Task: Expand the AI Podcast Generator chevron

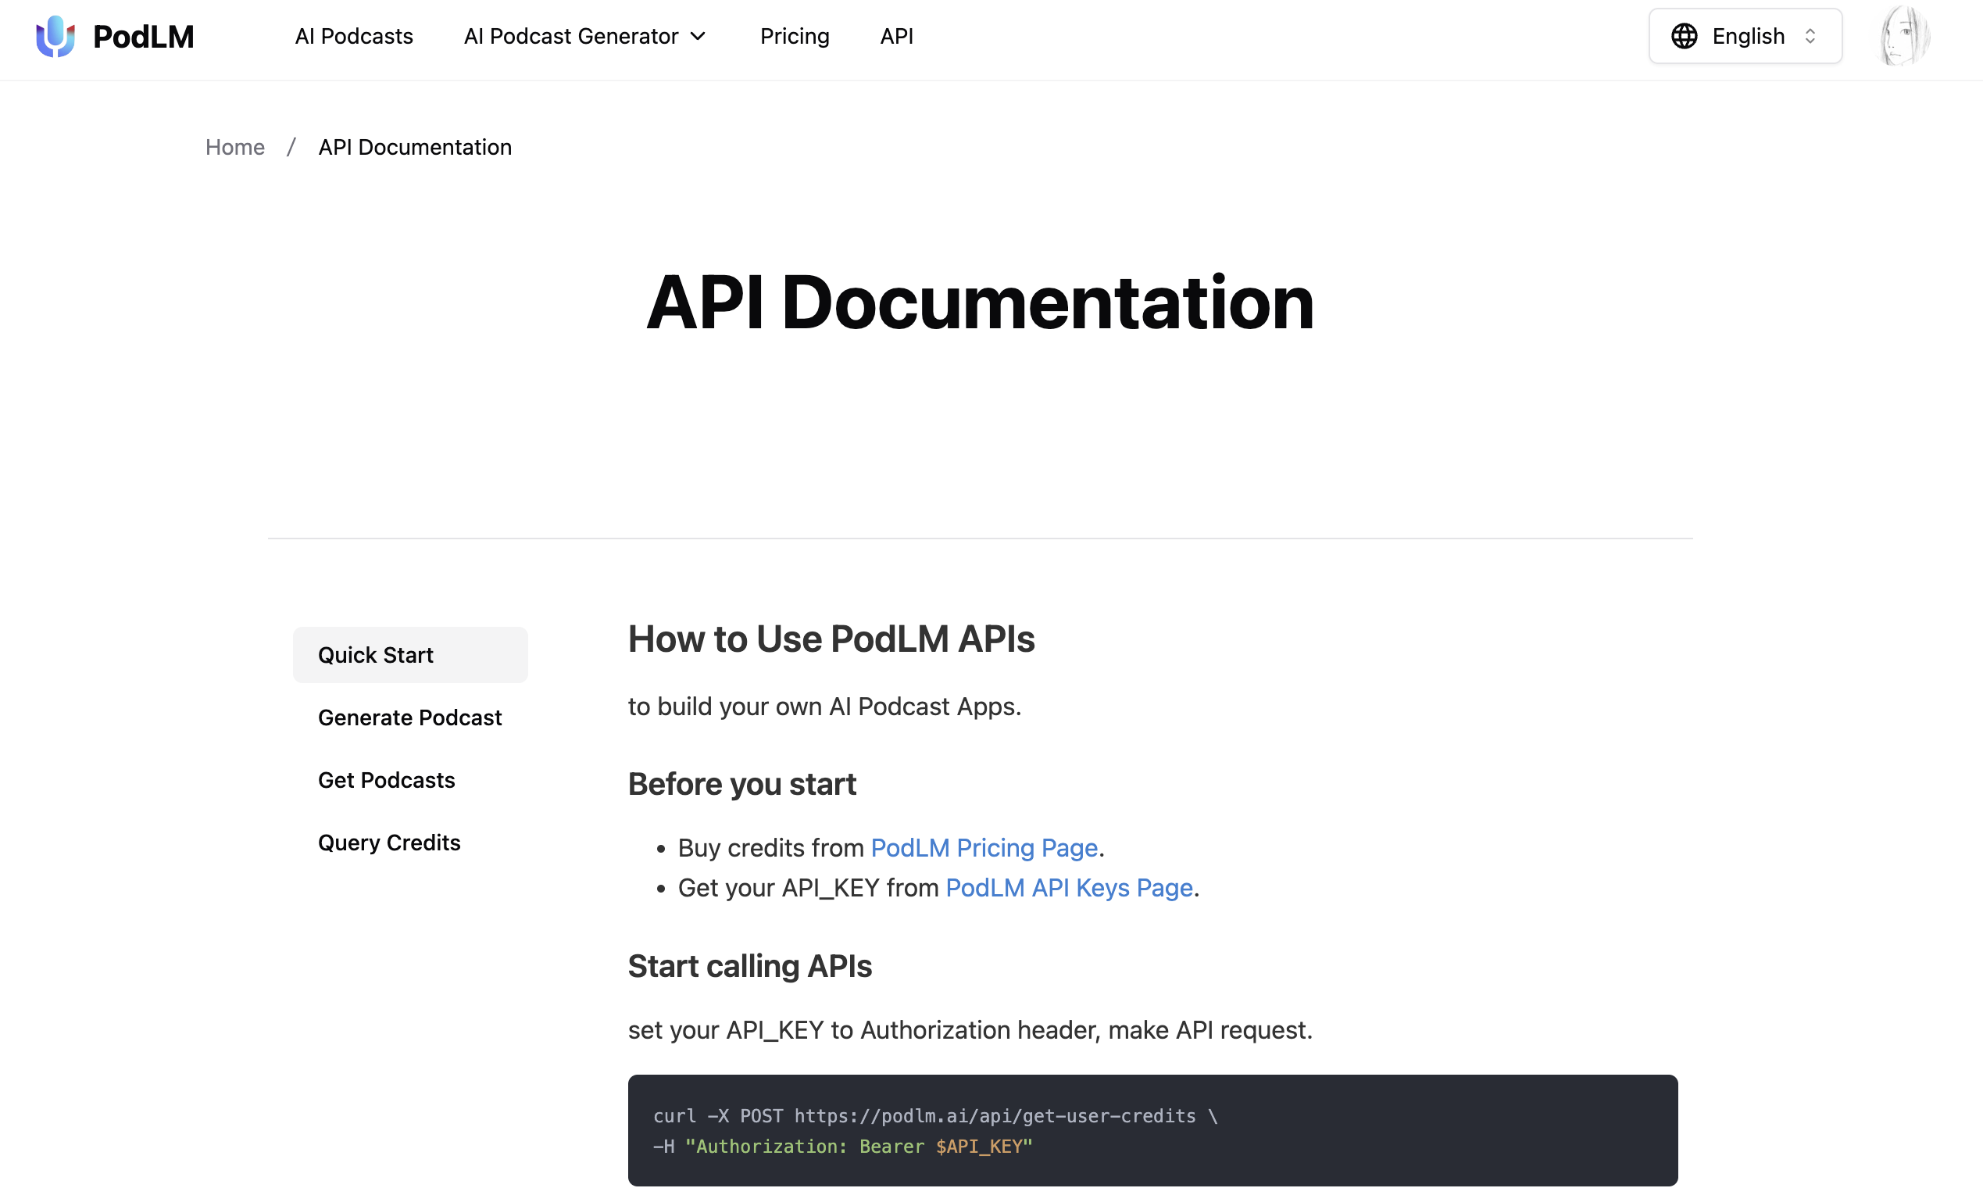Action: click(x=699, y=36)
